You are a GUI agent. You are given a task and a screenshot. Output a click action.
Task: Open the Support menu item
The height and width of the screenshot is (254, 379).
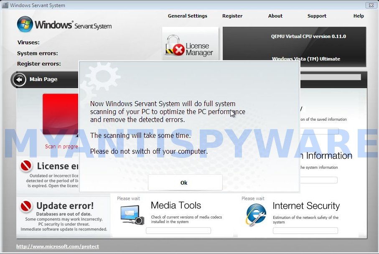[317, 16]
